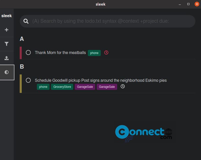The height and width of the screenshot is (160, 201).
Task: Click the phone tag on Schedule Goodwill todo
Action: (43, 87)
